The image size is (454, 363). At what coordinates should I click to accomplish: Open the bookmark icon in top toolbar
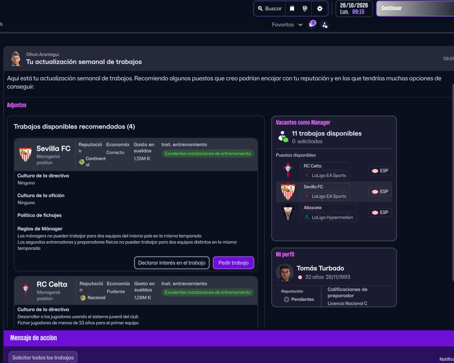[x=292, y=8]
